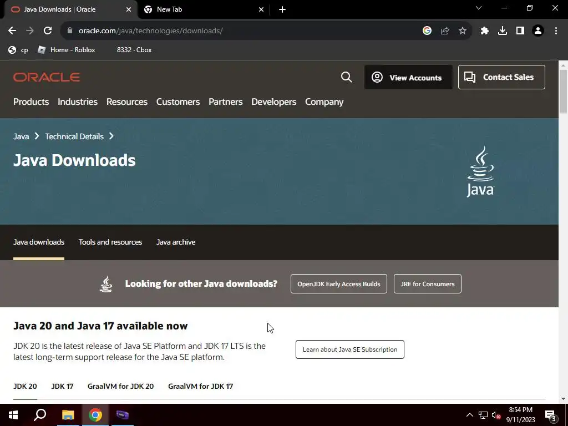Click the page vertical scrollbar thumb
The width and height of the screenshot is (568, 426).
click(563, 90)
